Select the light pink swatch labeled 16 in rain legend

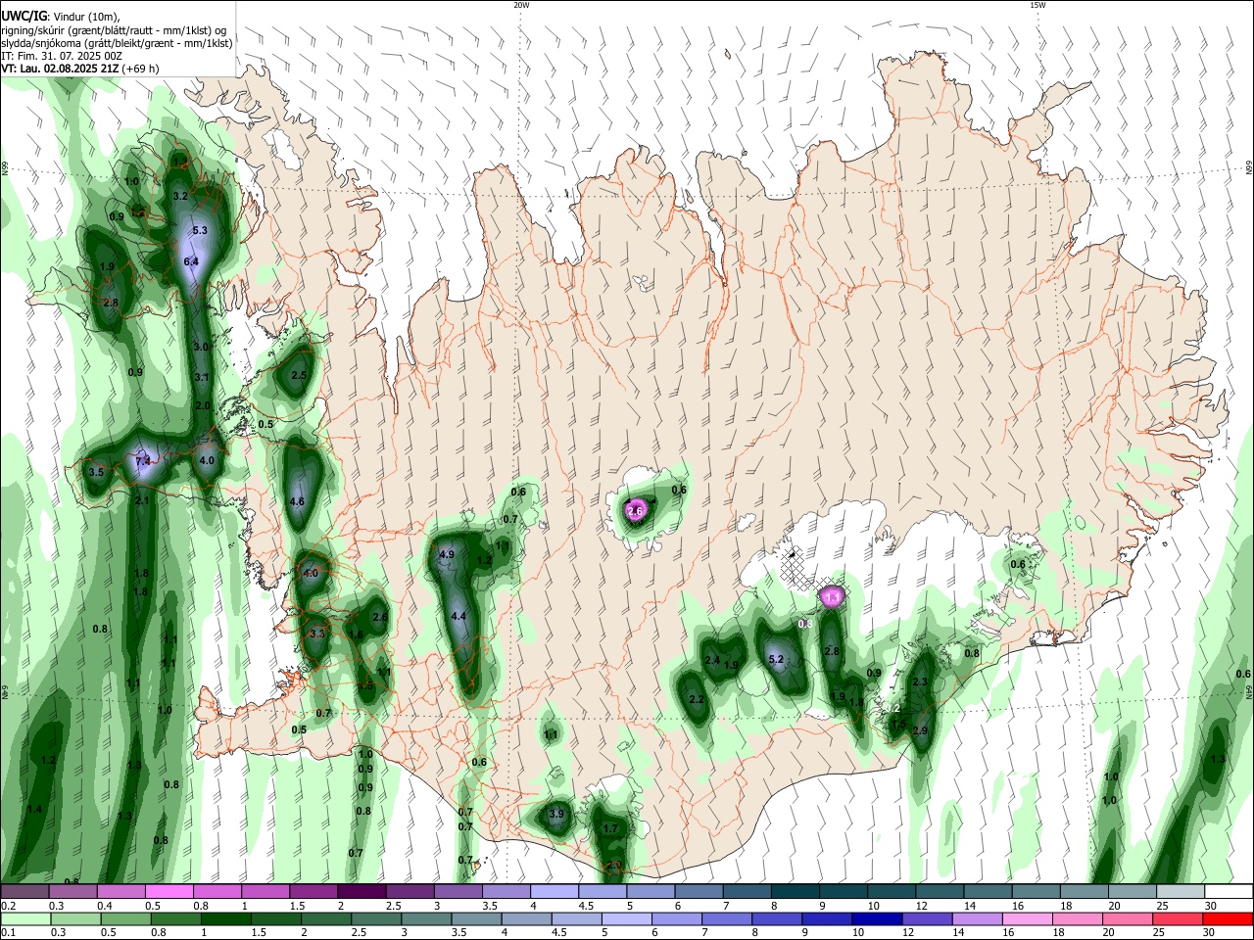(1026, 918)
